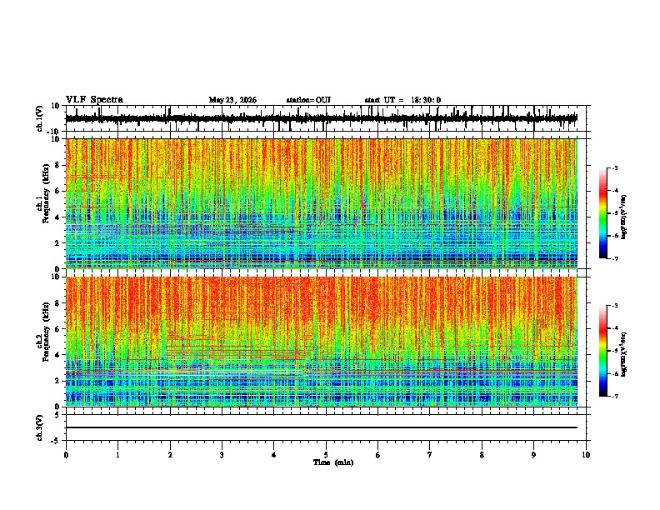The image size is (660, 510).
Task: Select the Time (min) axis label
Action: (333, 462)
